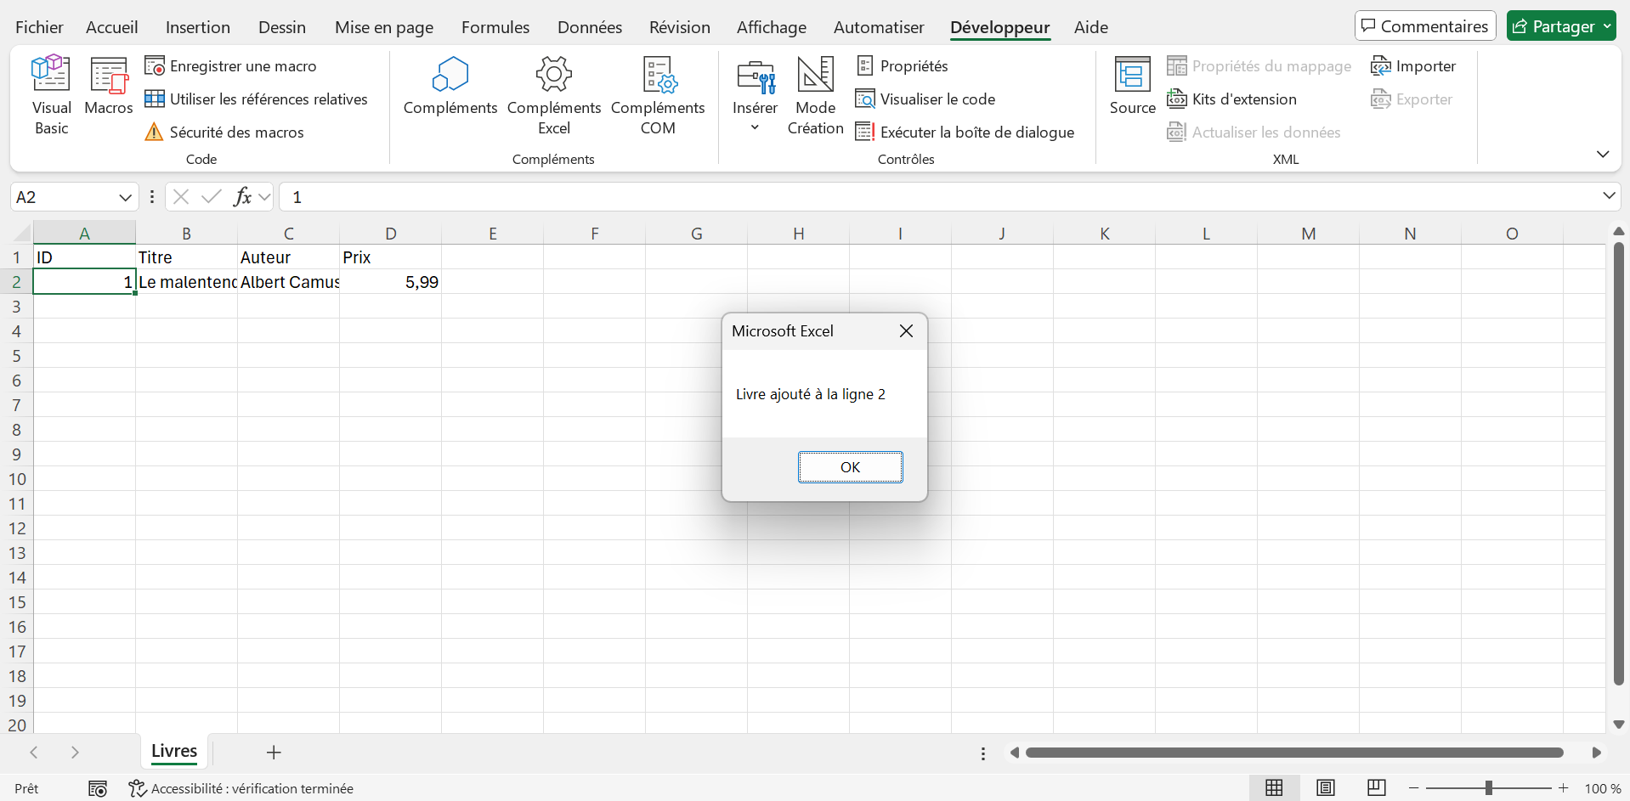The height and width of the screenshot is (801, 1630).
Task: Click Visualiser le code
Action: (925, 99)
